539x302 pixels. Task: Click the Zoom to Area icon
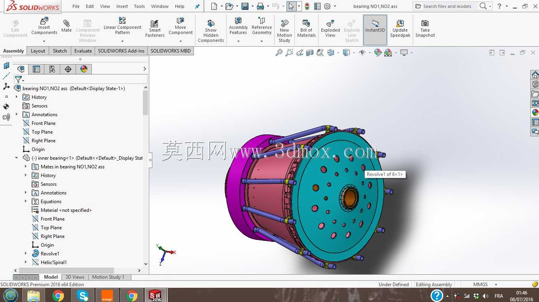tap(289, 53)
